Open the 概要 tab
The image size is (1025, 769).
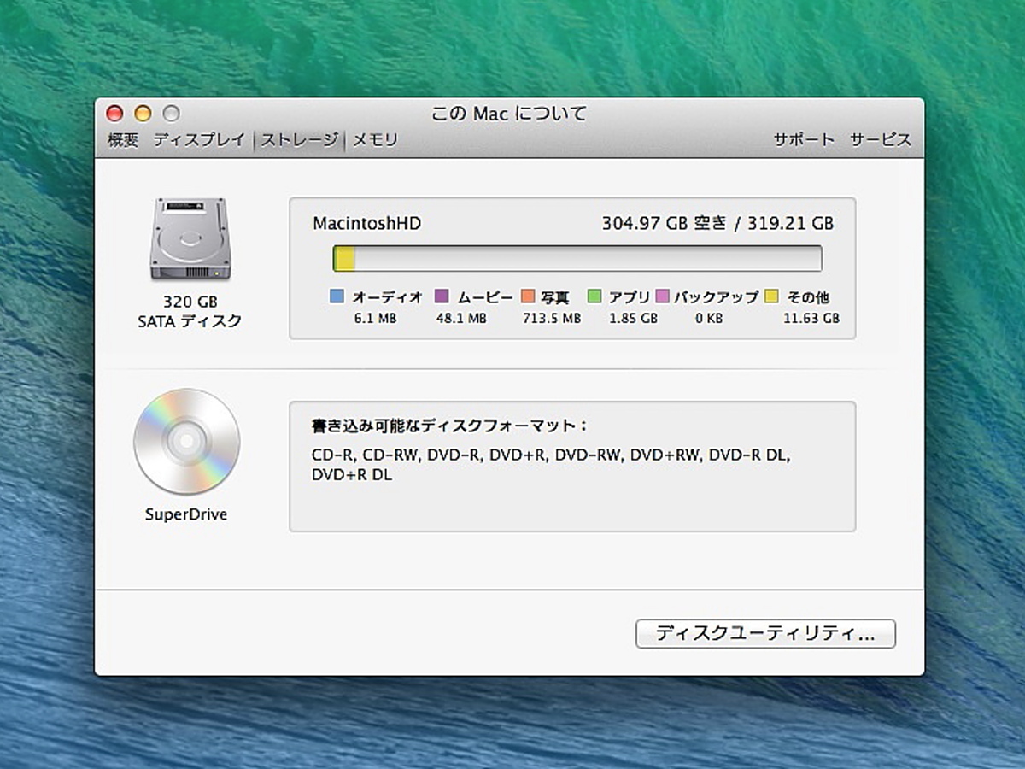(123, 139)
